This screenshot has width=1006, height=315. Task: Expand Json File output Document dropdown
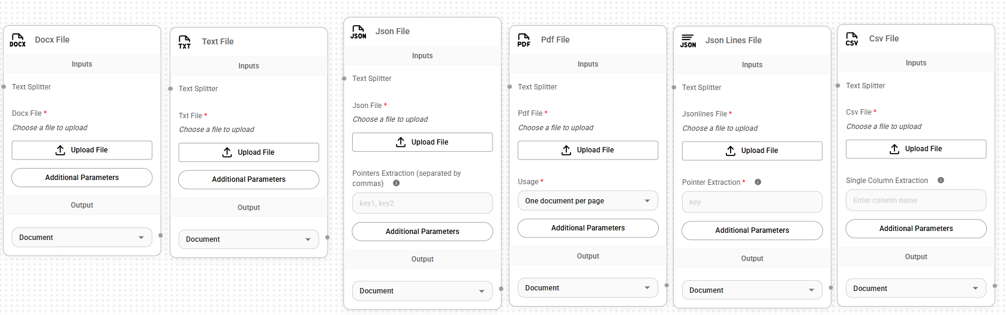(x=422, y=291)
